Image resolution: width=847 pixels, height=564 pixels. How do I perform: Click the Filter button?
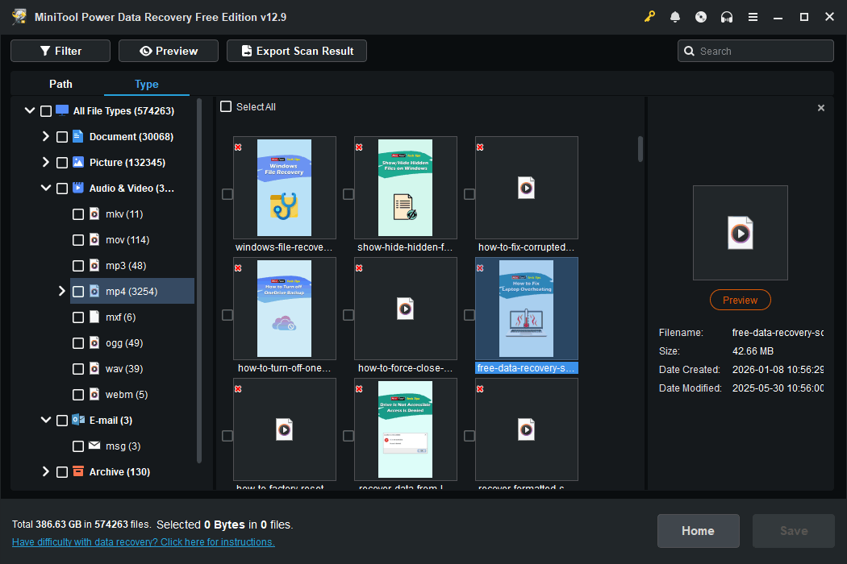(60, 51)
